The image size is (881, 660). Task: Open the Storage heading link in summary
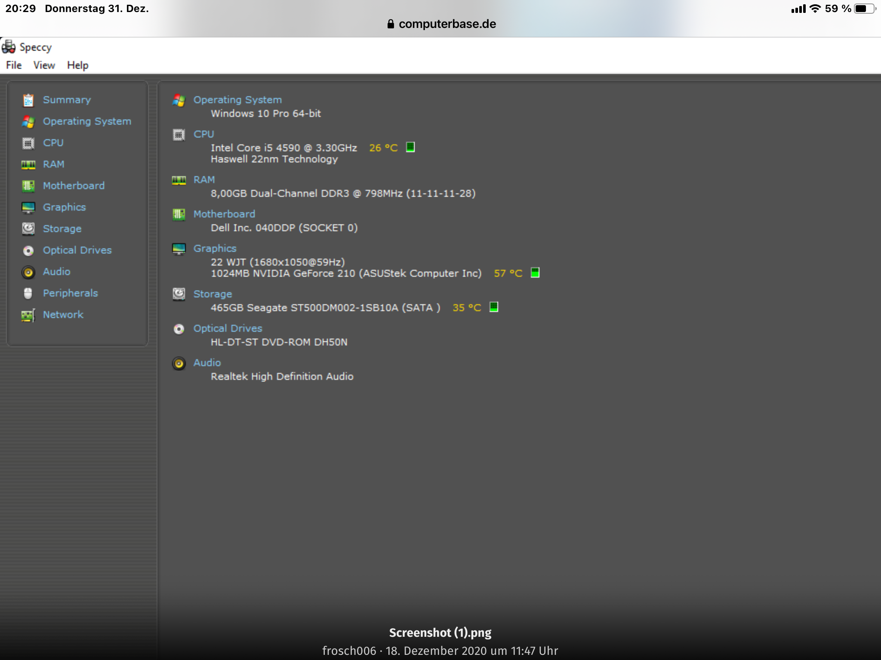[x=213, y=294]
